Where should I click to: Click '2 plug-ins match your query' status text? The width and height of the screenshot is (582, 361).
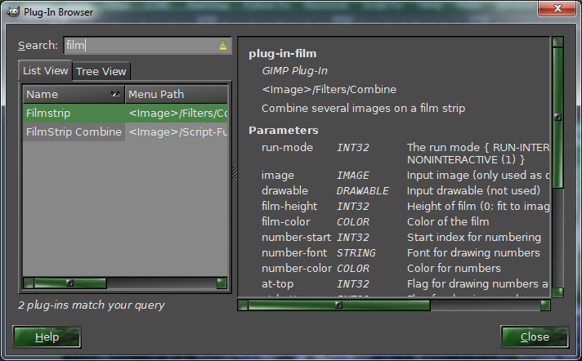point(92,305)
